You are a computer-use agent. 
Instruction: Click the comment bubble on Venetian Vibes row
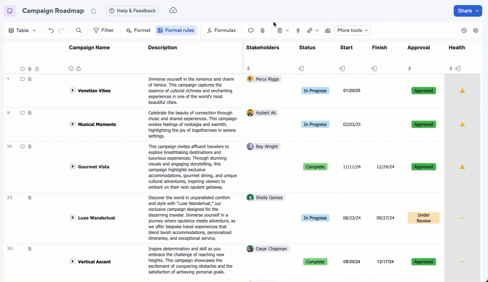click(22, 79)
